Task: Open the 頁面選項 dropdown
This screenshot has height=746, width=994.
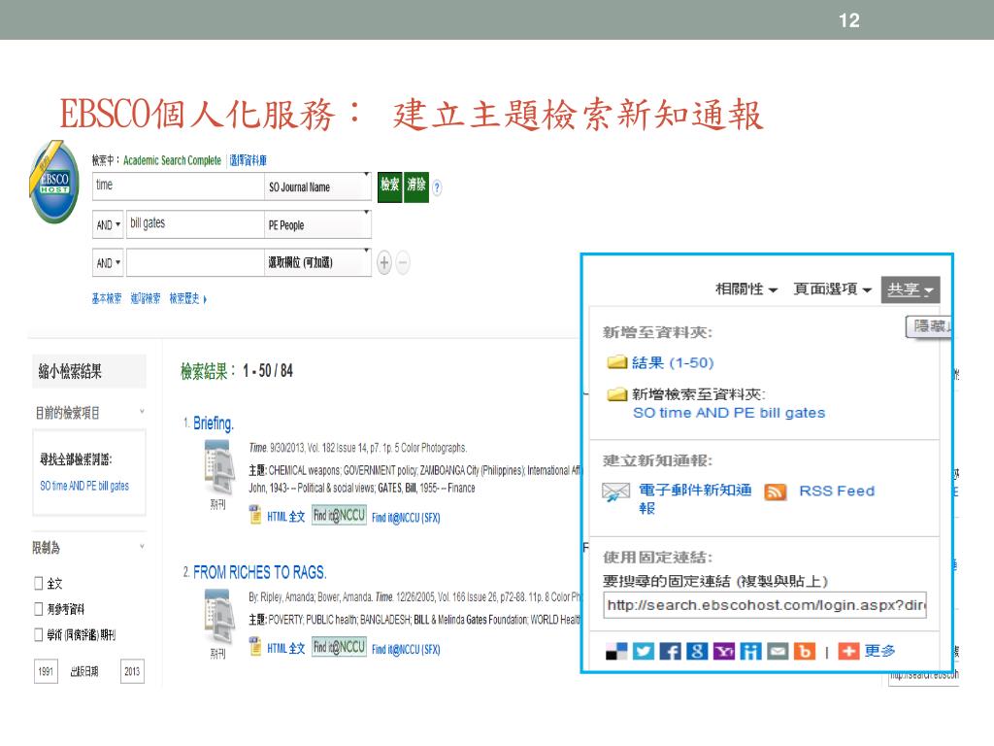Action: 833,289
